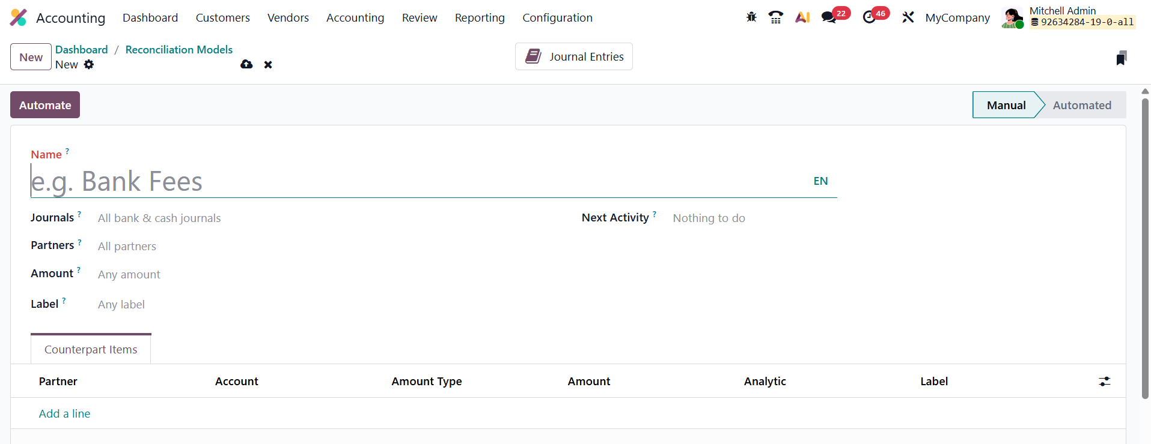Discard changes with the X icon

[x=268, y=64]
